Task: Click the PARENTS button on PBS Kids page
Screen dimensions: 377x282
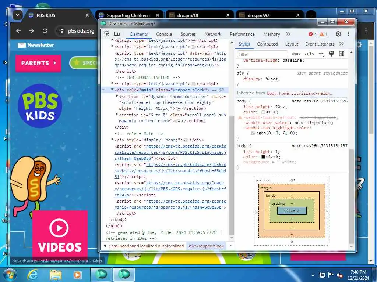Action: click(x=38, y=63)
